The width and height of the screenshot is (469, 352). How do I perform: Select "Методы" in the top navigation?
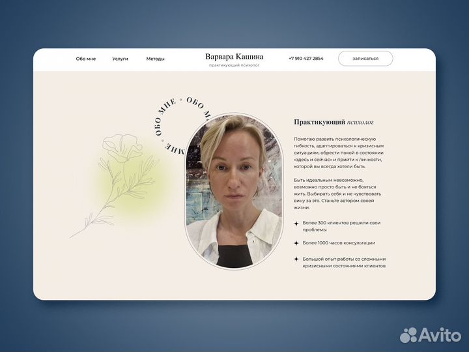click(x=155, y=59)
